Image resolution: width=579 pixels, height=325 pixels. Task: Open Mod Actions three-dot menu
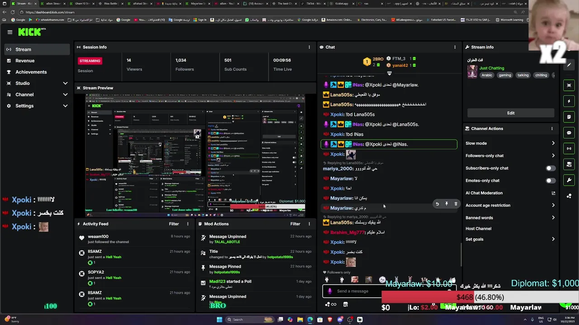(x=309, y=224)
